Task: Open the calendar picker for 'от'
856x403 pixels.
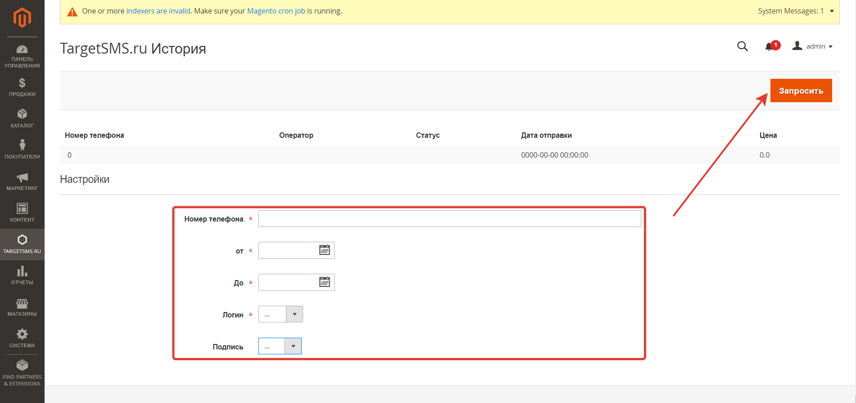Action: 325,250
